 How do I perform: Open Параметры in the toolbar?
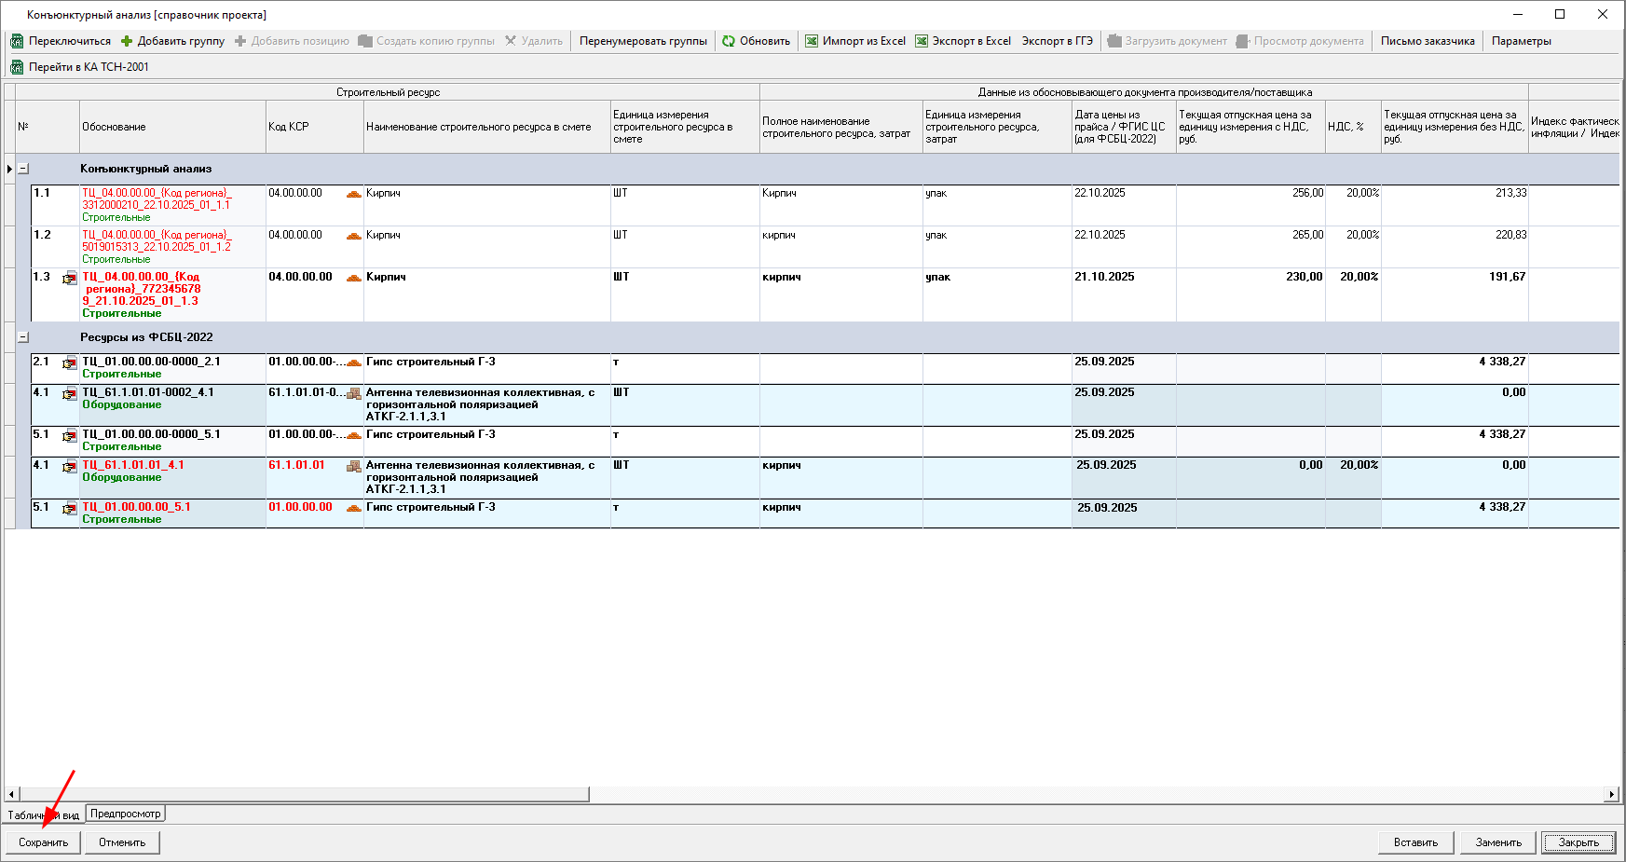[1521, 41]
